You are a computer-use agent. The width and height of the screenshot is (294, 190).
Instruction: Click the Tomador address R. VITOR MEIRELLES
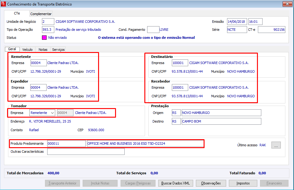coord(50,121)
